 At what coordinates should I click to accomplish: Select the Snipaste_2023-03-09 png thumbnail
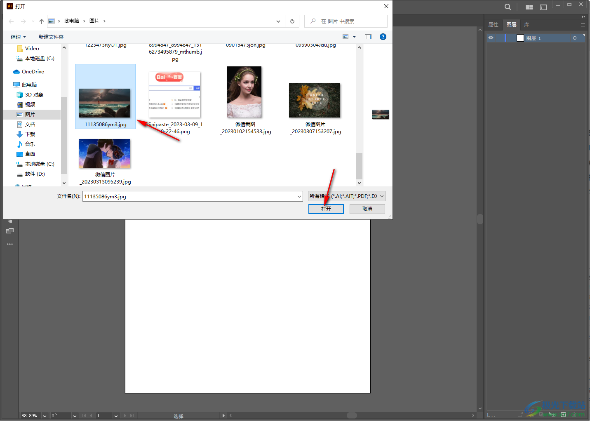174,94
